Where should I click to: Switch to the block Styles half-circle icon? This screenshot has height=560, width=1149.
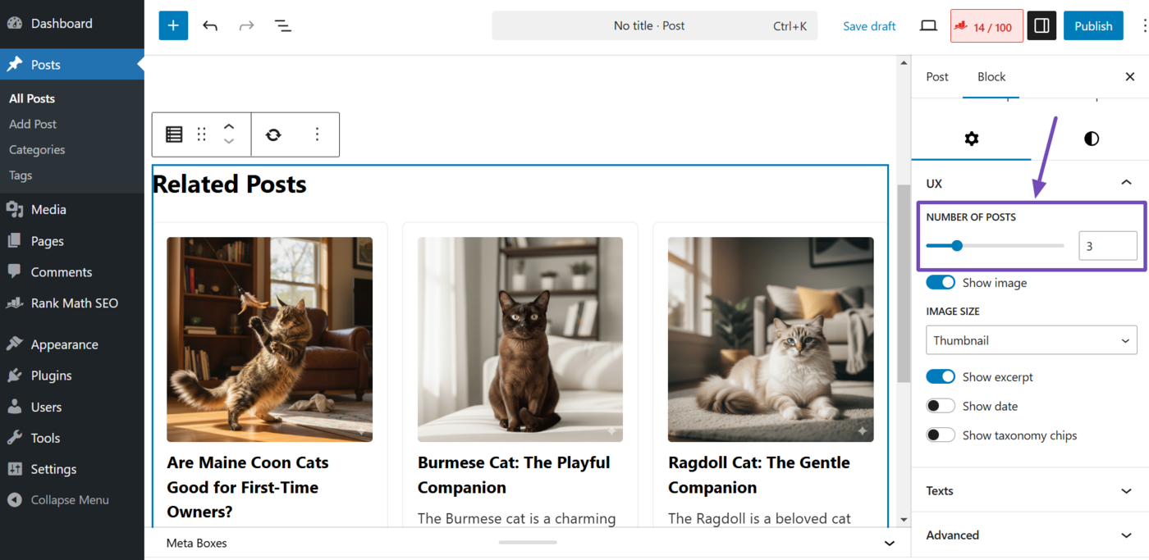[x=1091, y=139]
